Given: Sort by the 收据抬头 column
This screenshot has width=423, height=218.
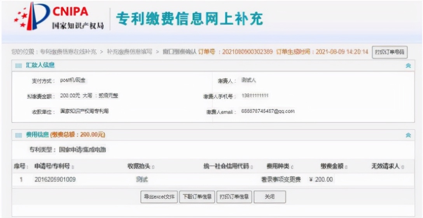Looking at the screenshot, I should pyautogui.click(x=141, y=166).
